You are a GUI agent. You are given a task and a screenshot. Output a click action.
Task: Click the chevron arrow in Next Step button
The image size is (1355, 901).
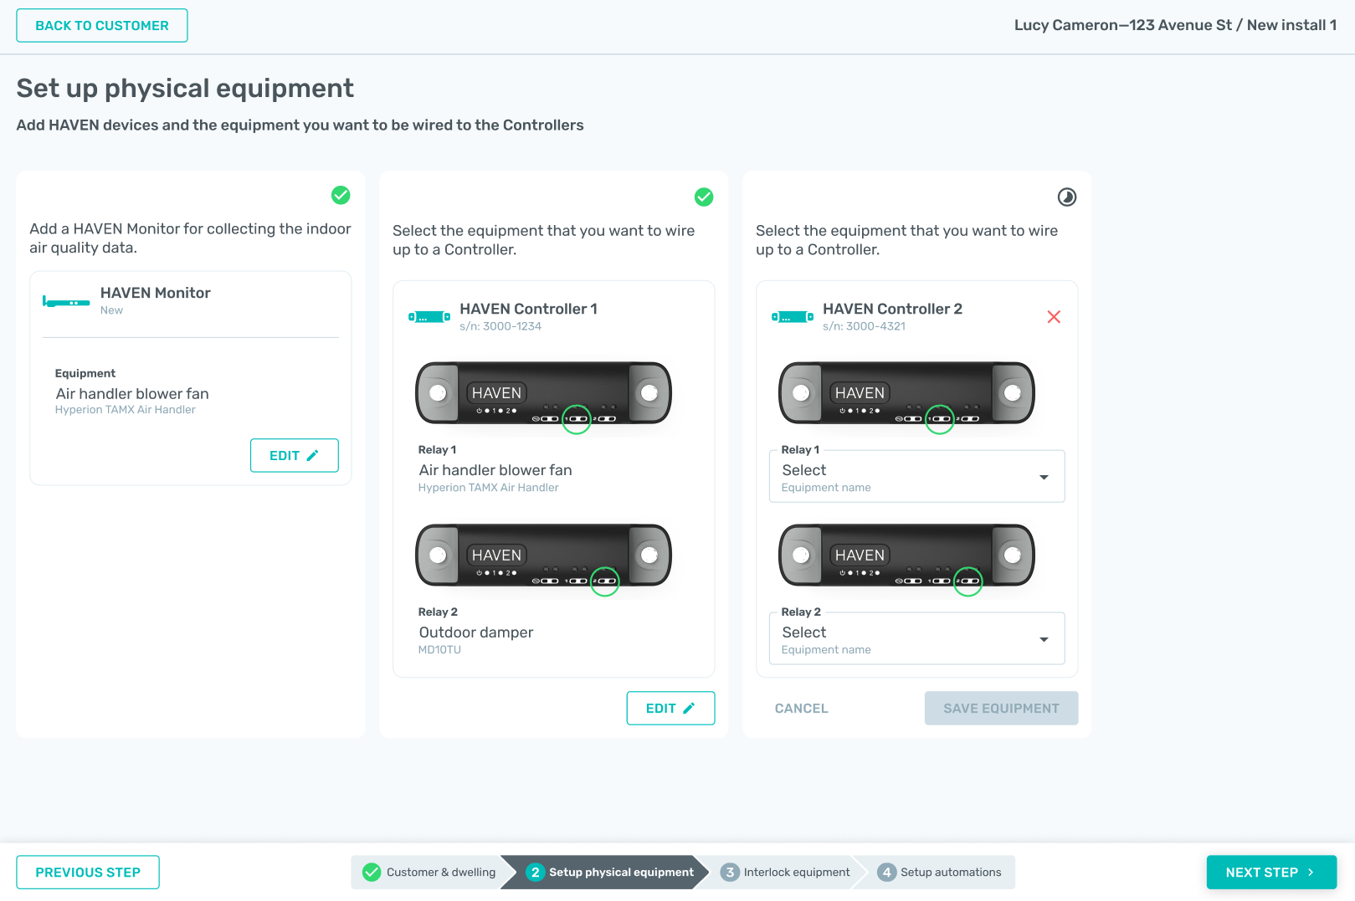(x=1311, y=872)
